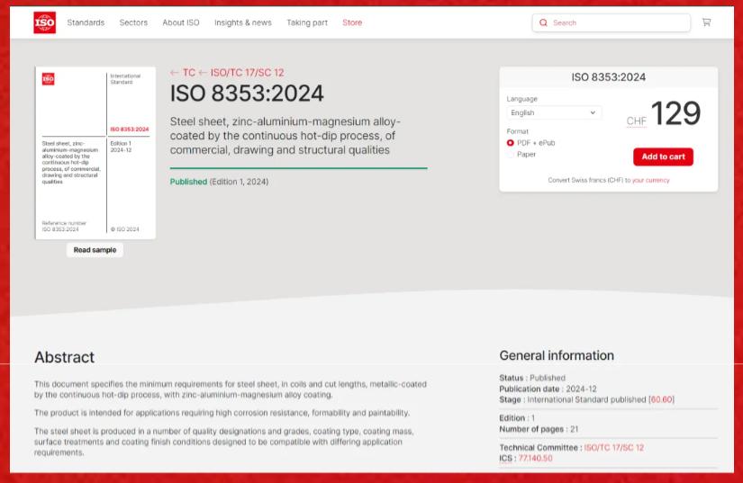Click the Abstract heading
Image resolution: width=743 pixels, height=483 pixels.
pyautogui.click(x=65, y=357)
